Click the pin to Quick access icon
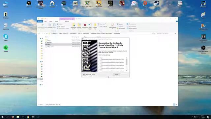 (x=43, y=25)
